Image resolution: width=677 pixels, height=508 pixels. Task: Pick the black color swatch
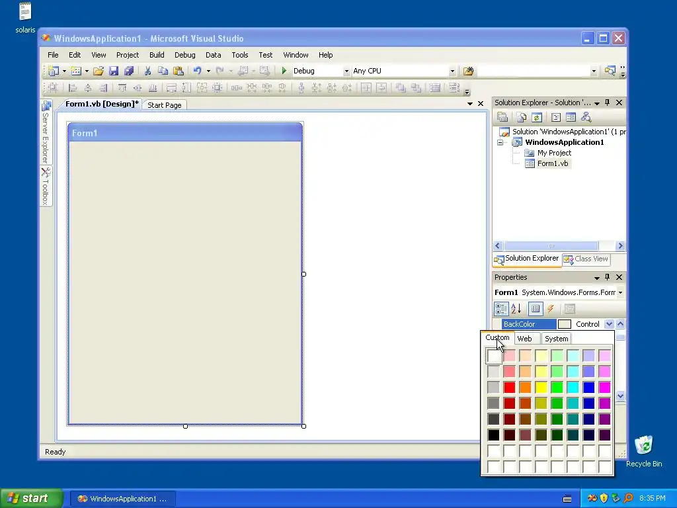(493, 435)
